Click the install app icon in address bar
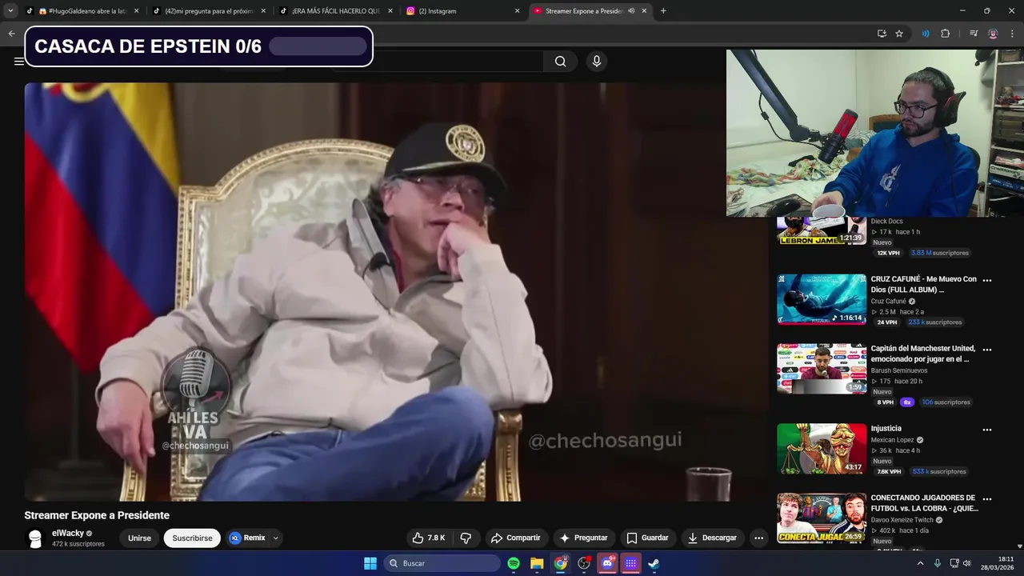The height and width of the screenshot is (576, 1024). click(x=882, y=34)
